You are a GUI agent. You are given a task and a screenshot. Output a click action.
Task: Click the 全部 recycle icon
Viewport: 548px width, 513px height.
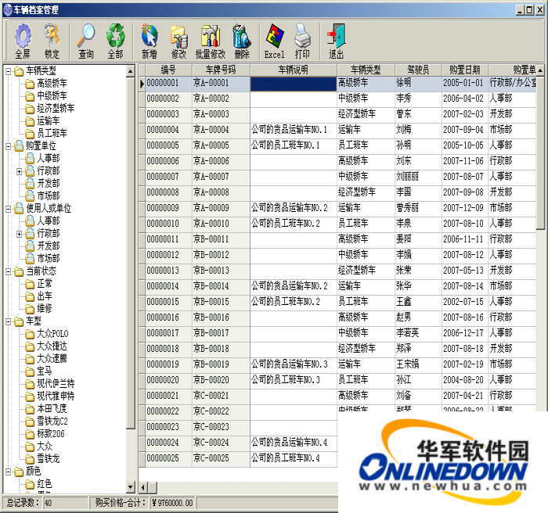click(115, 41)
